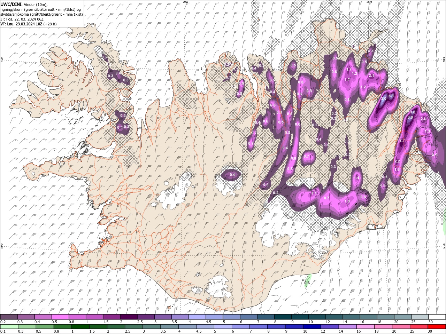The height and width of the screenshot is (334, 446).
Task: Click the 15W longitude label at top
Action: point(369,2)
